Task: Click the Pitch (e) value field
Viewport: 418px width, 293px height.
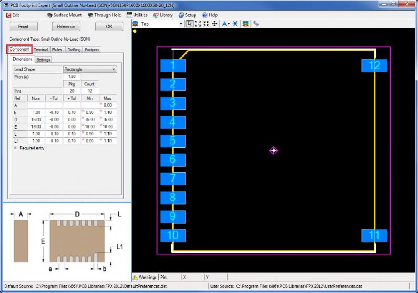Action: [72, 77]
